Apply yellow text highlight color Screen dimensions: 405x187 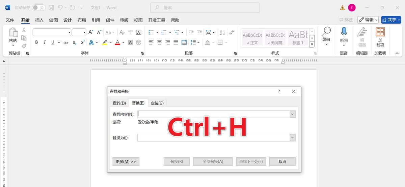105,42
